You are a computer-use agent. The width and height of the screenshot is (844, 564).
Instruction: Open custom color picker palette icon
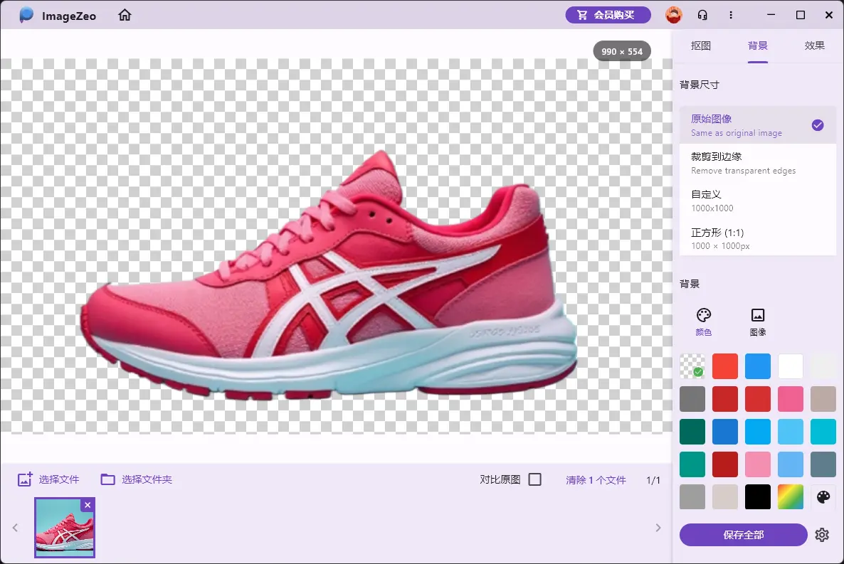tap(823, 497)
